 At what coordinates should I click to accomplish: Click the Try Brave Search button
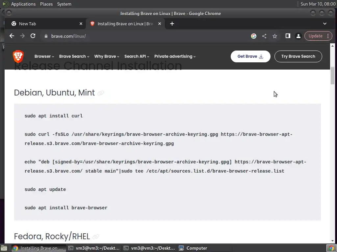[x=298, y=56]
